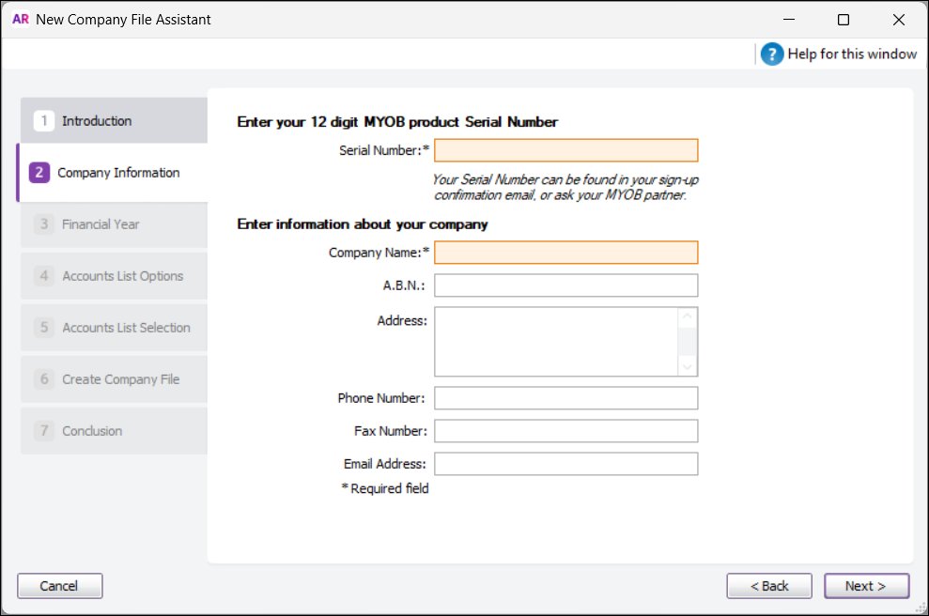Image resolution: width=929 pixels, height=616 pixels.
Task: Click inside the Email Address field
Action: click(565, 463)
